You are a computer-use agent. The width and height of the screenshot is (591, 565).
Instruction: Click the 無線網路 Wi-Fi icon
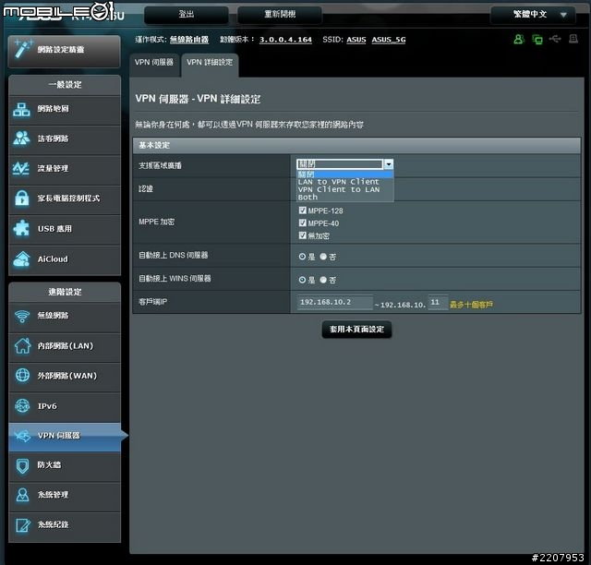[x=22, y=316]
